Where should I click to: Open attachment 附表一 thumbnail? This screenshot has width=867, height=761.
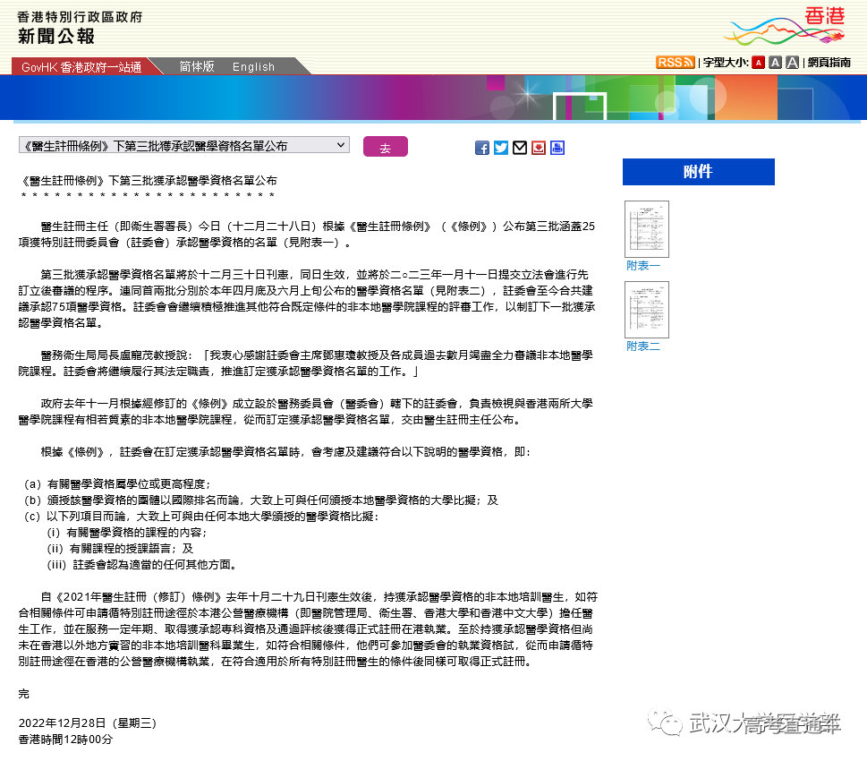coord(646,229)
